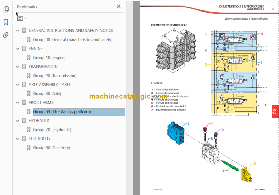Click the ELEMENTO DE DISTRIBUIÇÃO heading
The image size is (279, 195).
(x=169, y=25)
